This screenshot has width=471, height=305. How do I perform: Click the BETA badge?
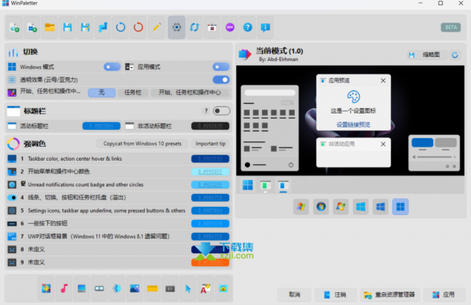[x=451, y=27]
